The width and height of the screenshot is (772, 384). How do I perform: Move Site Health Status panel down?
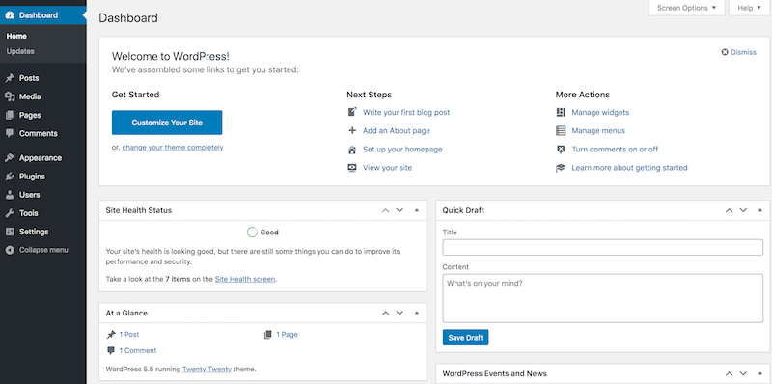(400, 210)
